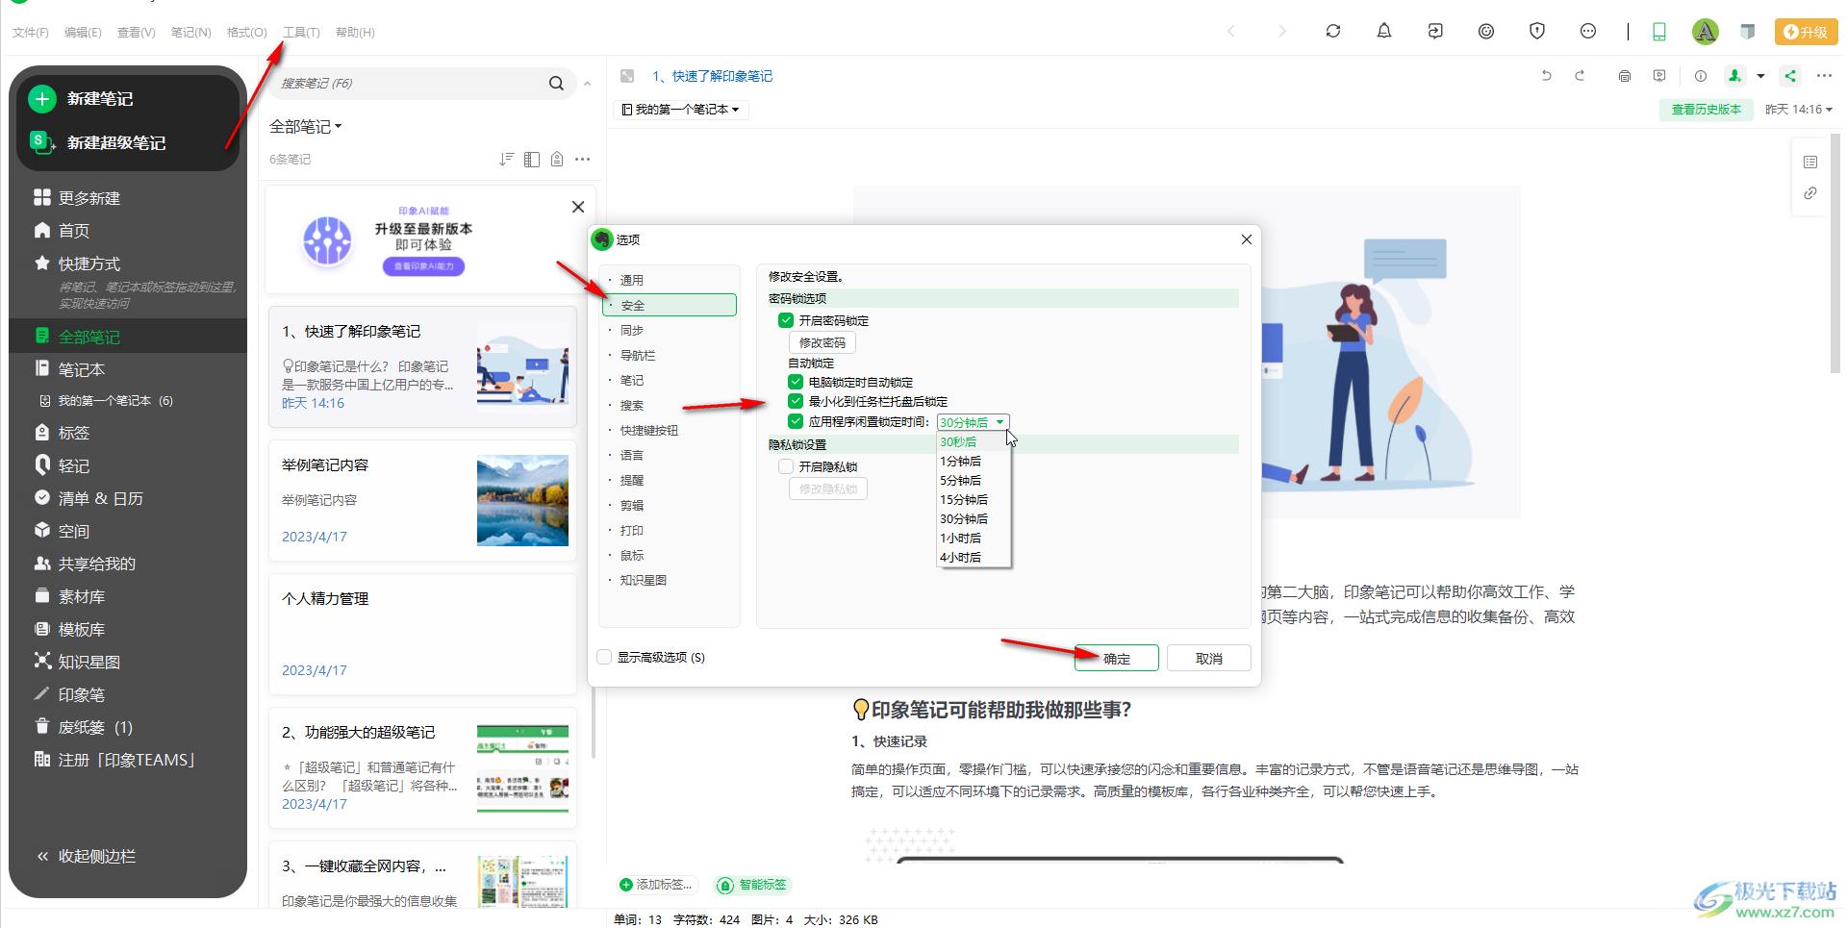Click the target focus icon in top toolbar
This screenshot has width=1847, height=928.
point(1485,31)
